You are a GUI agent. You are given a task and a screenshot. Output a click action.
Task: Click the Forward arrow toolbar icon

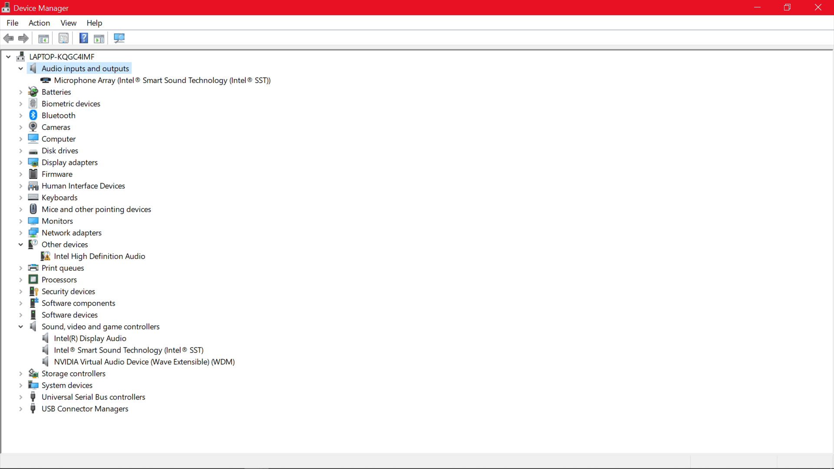click(x=23, y=38)
